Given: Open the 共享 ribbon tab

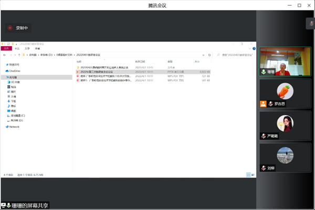Looking at the screenshot, I should tap(27, 48).
